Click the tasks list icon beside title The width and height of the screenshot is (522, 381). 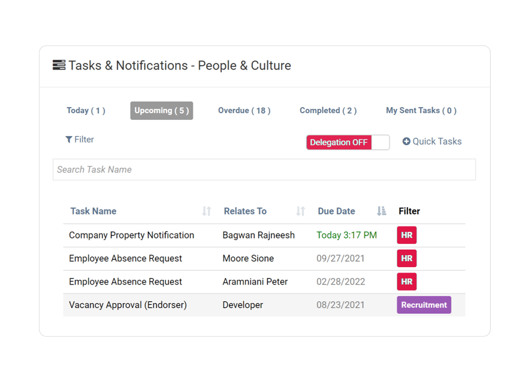pyautogui.click(x=59, y=65)
